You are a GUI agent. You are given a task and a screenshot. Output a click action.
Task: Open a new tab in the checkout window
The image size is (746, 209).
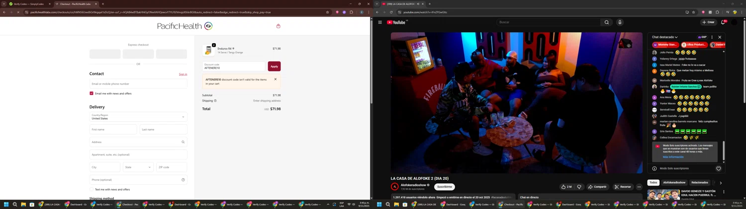click(x=103, y=4)
